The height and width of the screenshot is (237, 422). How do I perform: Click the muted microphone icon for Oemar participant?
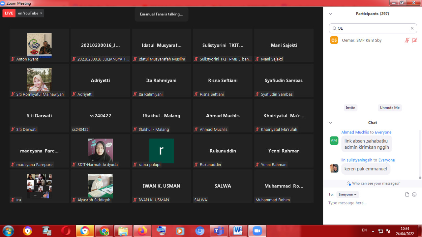(407, 40)
